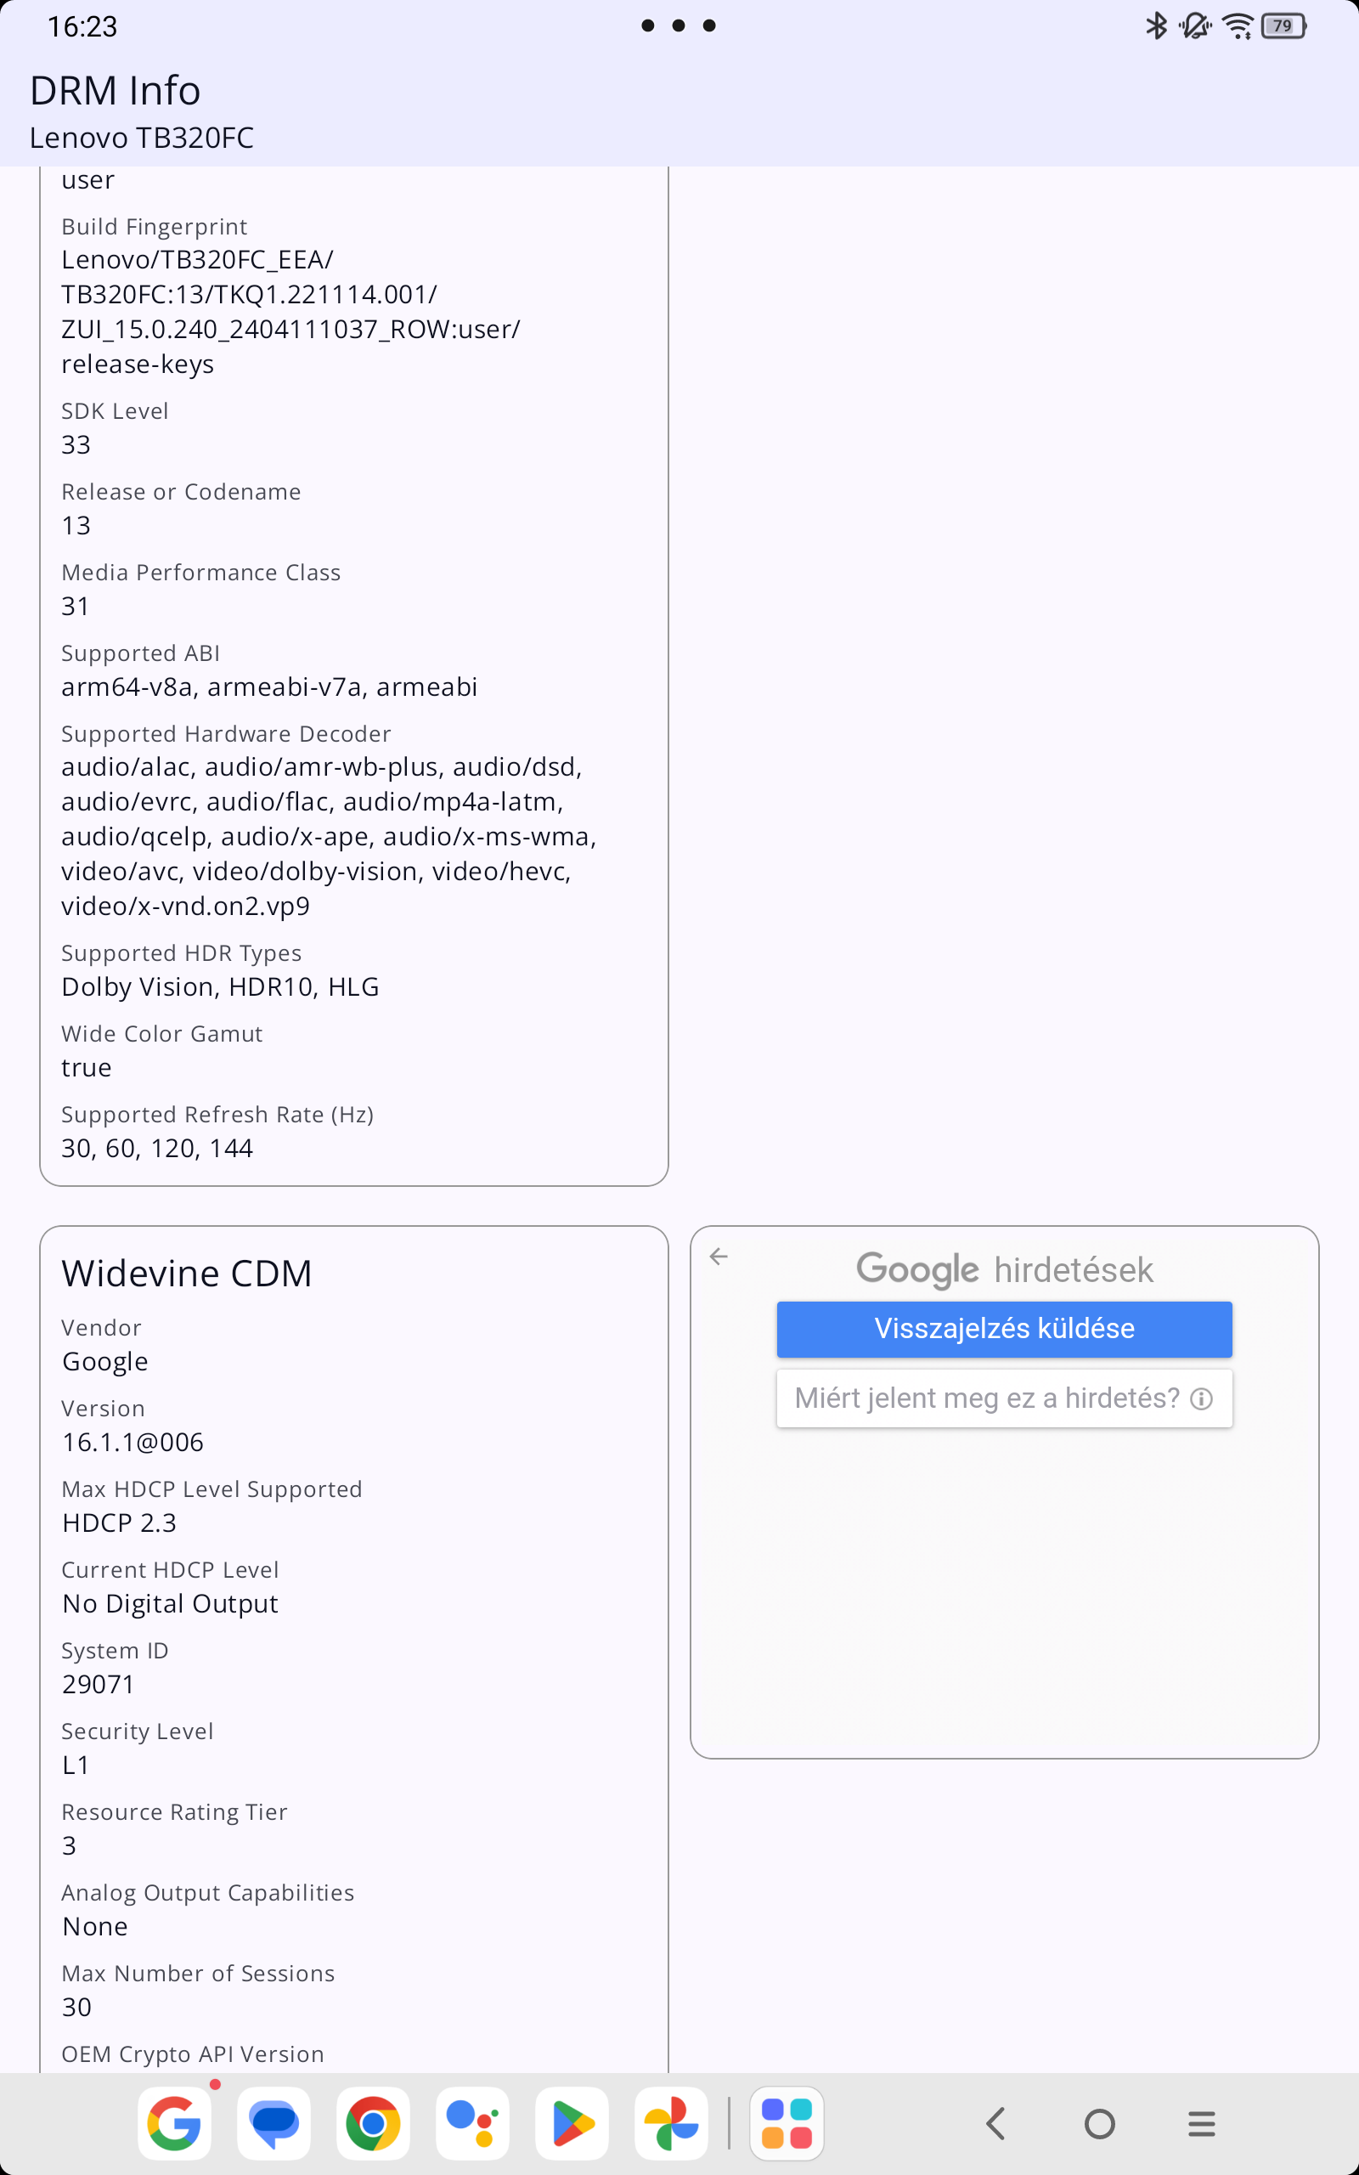Viewport: 1359px width, 2175px height.
Task: Open recent apps menu button
Action: [x=1202, y=2124]
